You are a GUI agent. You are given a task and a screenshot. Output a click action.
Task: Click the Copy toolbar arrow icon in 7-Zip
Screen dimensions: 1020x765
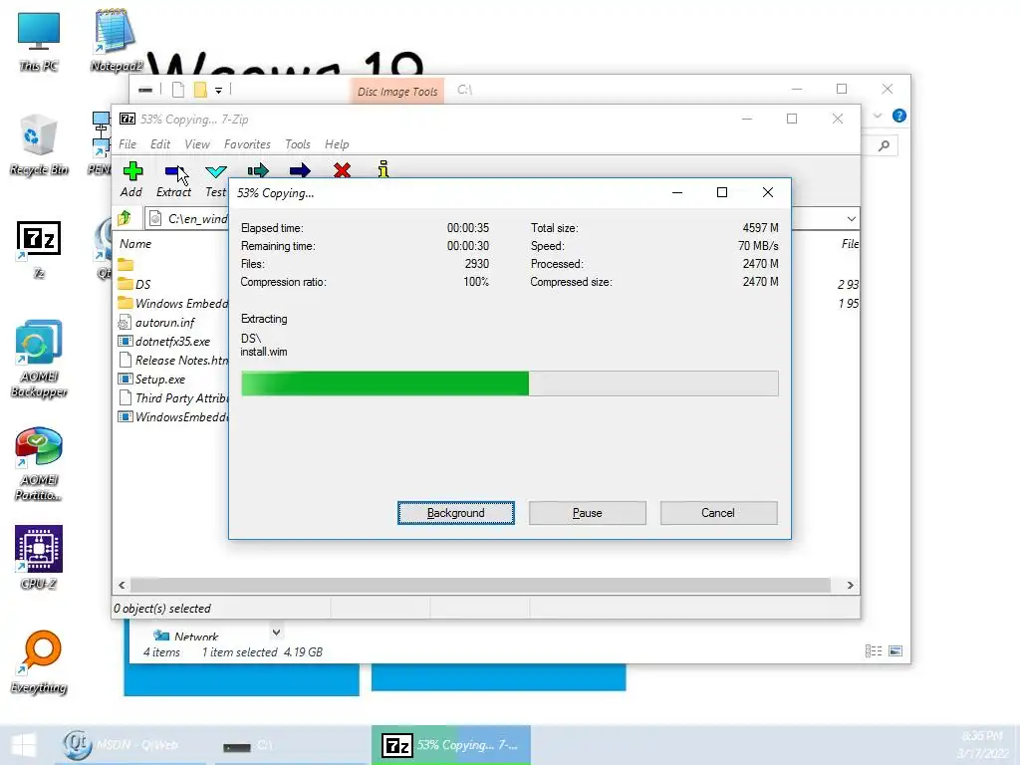click(258, 171)
